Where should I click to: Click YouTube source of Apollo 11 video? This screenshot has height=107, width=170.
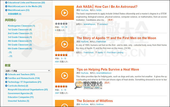[84, 42]
